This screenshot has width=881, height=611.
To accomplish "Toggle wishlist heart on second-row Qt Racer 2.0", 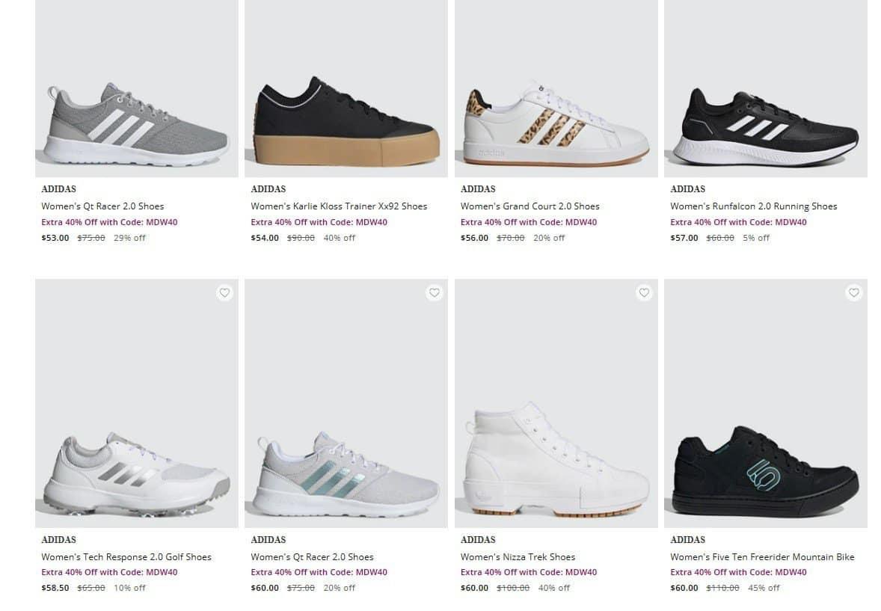I will pyautogui.click(x=435, y=293).
